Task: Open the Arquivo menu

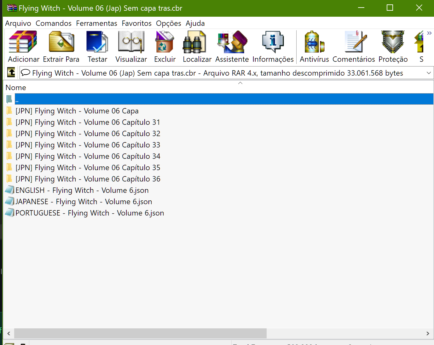Action: pos(18,23)
